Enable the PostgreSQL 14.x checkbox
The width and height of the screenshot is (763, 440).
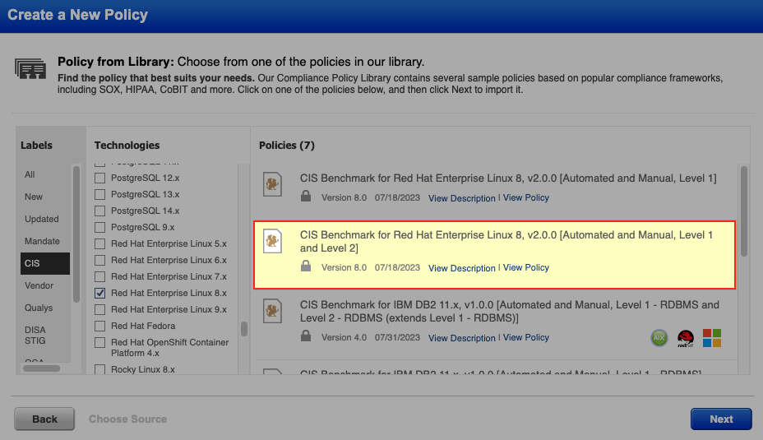pyautogui.click(x=100, y=211)
